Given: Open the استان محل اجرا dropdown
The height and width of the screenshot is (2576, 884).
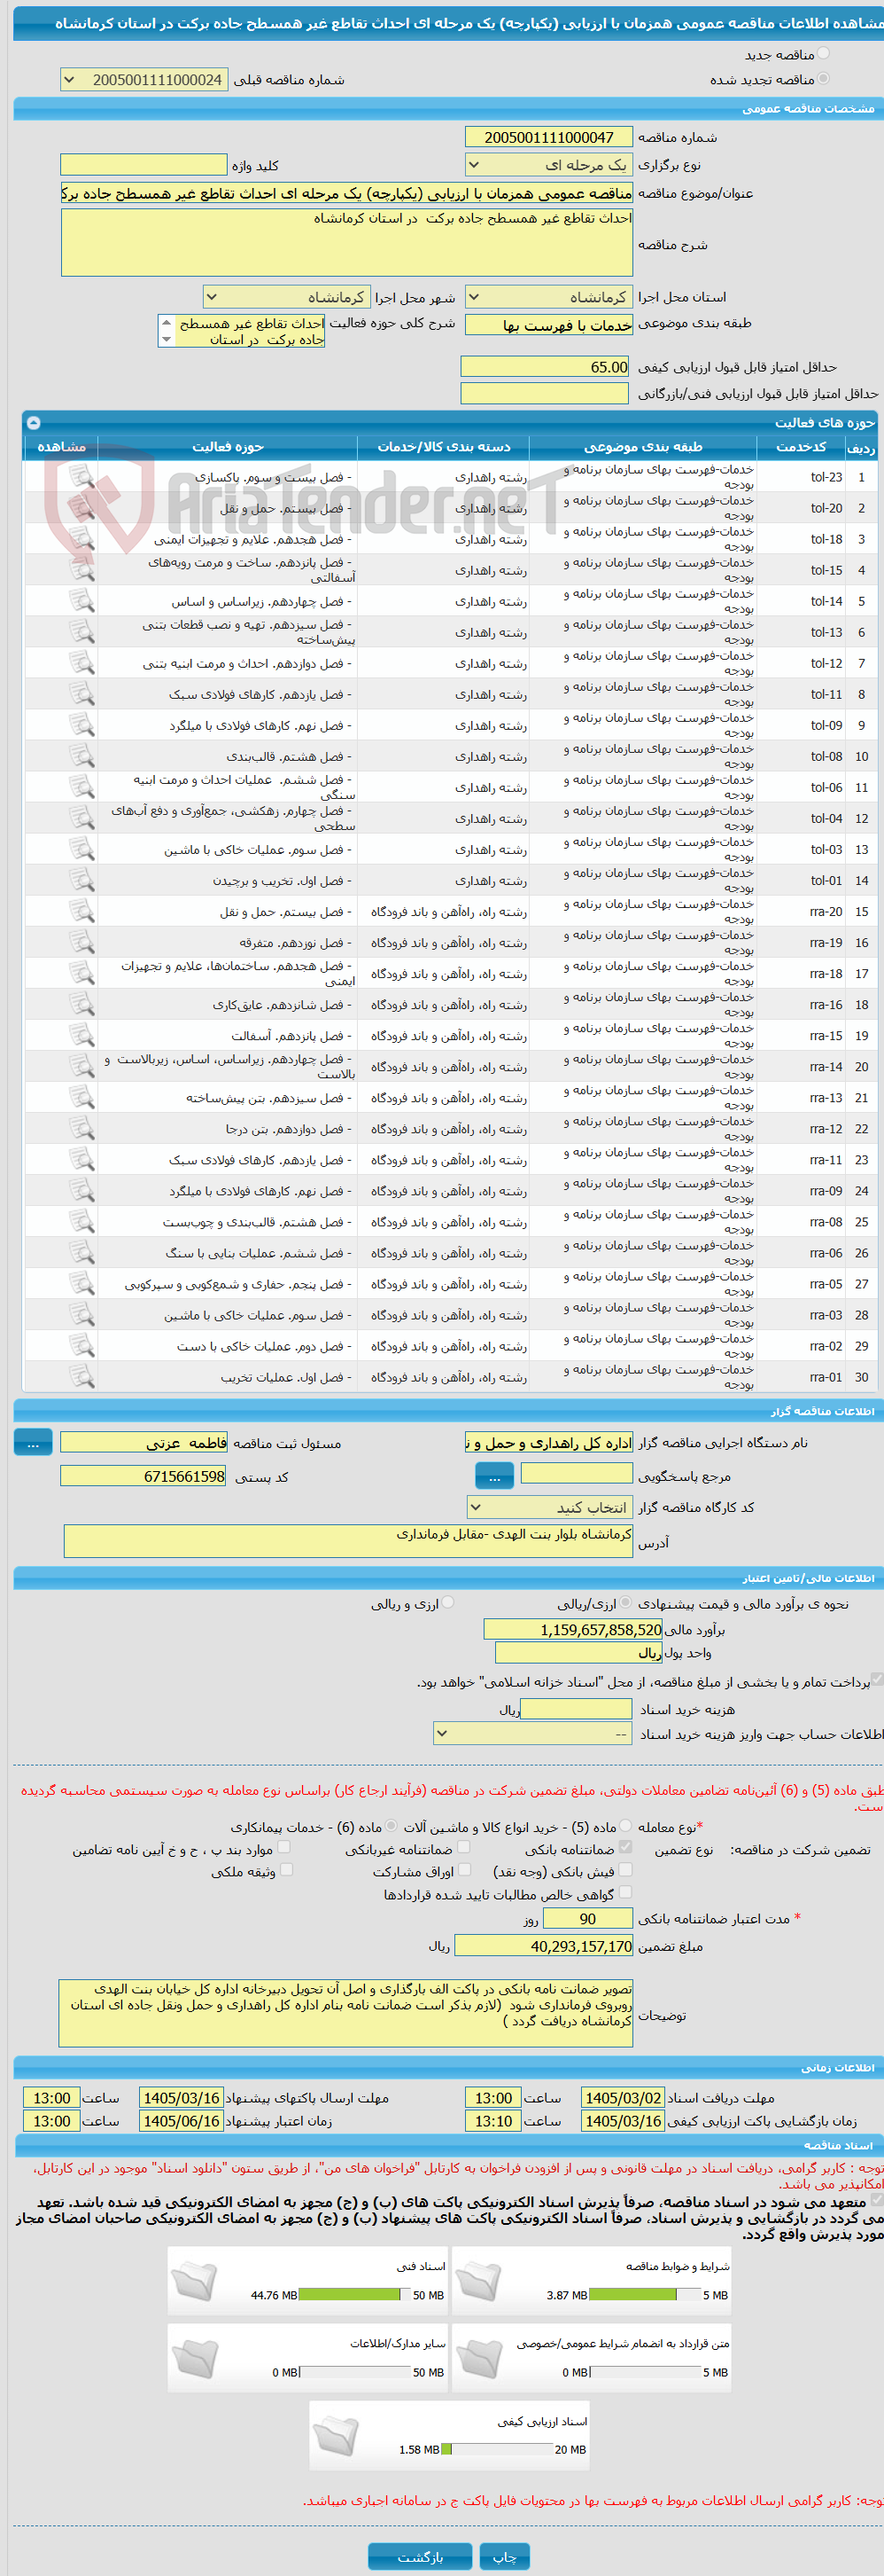Looking at the screenshot, I should tap(548, 297).
